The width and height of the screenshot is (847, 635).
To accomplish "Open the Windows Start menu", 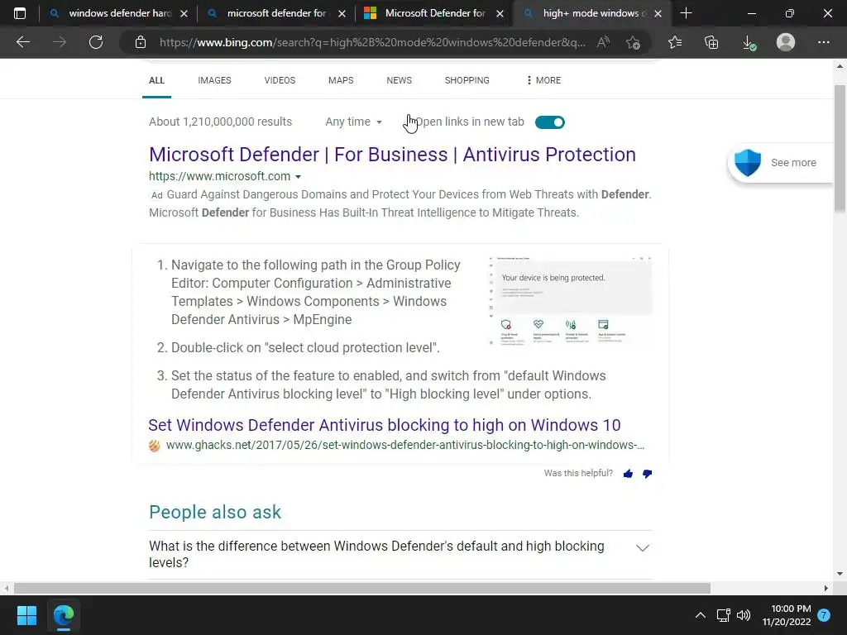I will (x=26, y=615).
